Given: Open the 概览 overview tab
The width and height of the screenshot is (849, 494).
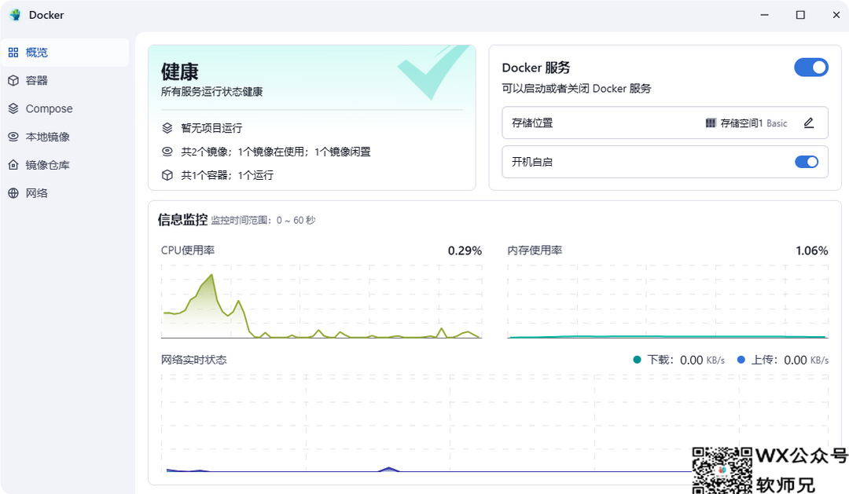Looking at the screenshot, I should (65, 53).
